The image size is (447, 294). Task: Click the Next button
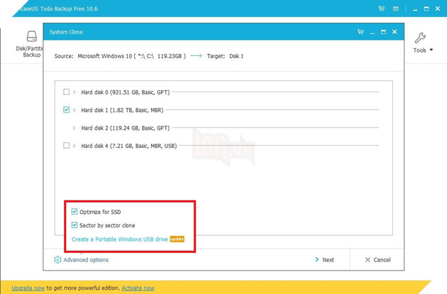[325, 259]
